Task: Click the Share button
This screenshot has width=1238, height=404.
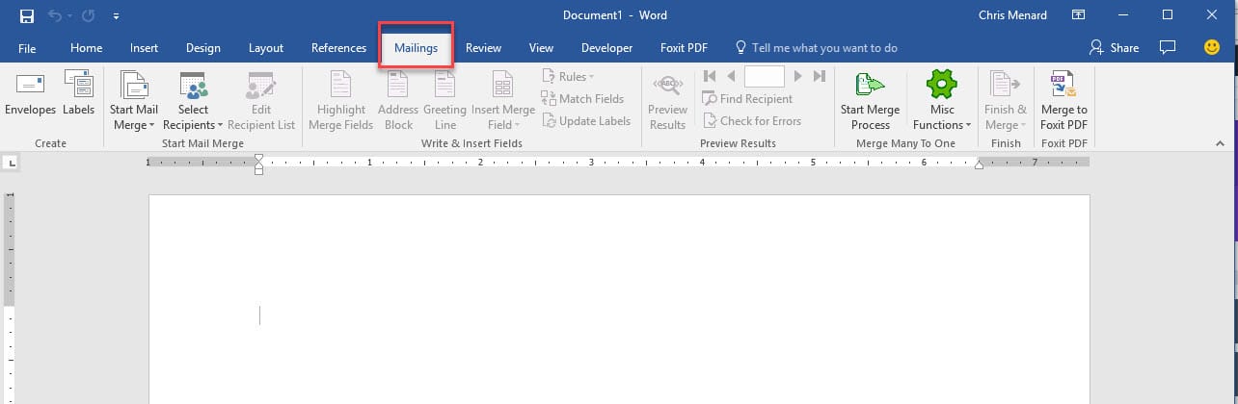Action: pyautogui.click(x=1114, y=47)
